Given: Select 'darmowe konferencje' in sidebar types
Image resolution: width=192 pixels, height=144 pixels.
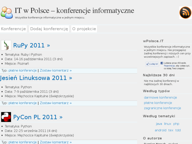Looking at the screenshot, I should (160, 97).
